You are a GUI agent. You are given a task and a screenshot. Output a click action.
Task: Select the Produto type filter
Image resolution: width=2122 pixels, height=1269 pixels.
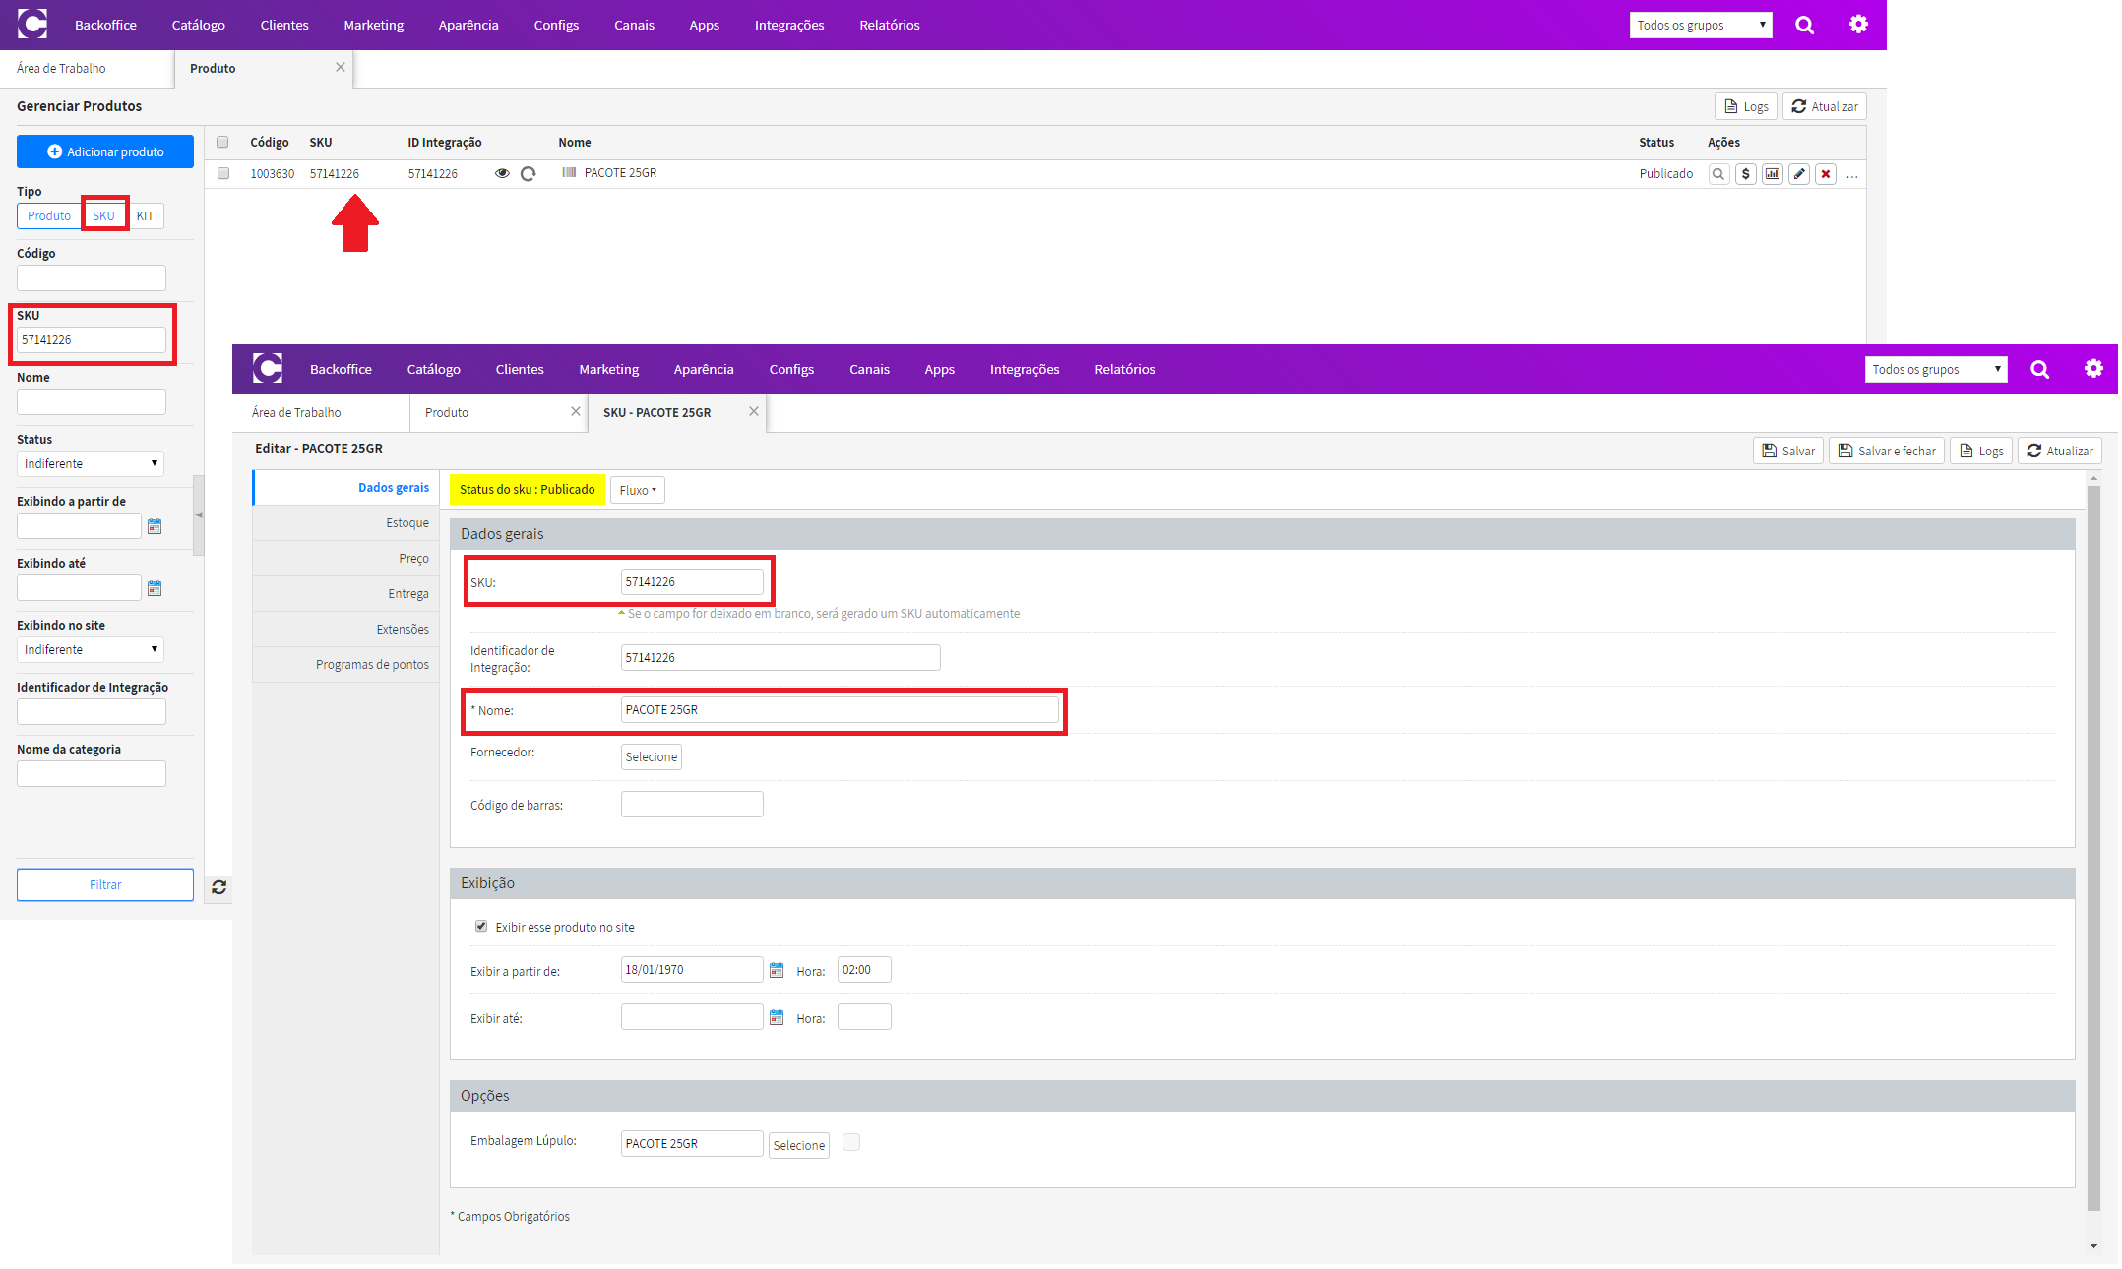tap(49, 215)
